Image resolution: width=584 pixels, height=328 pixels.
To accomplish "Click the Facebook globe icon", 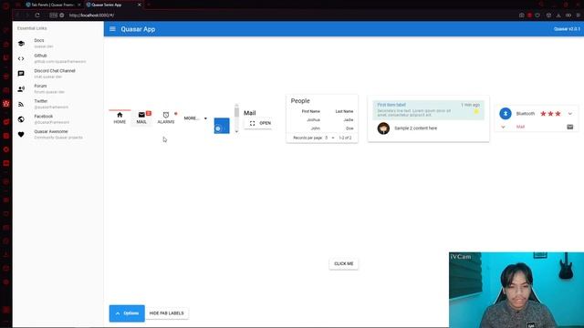I will click(x=21, y=119).
